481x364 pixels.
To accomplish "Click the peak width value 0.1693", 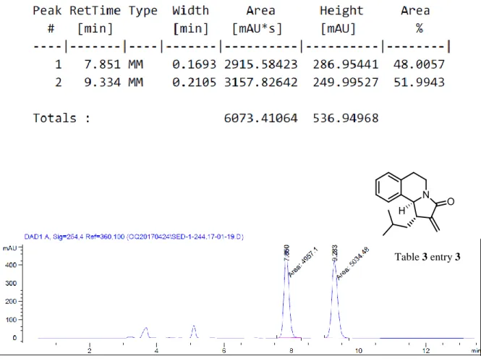I will click(194, 64).
